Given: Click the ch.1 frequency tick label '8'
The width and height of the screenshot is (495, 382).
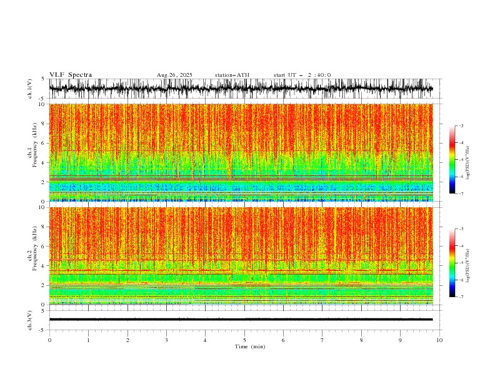Looking at the screenshot, I should point(44,124).
